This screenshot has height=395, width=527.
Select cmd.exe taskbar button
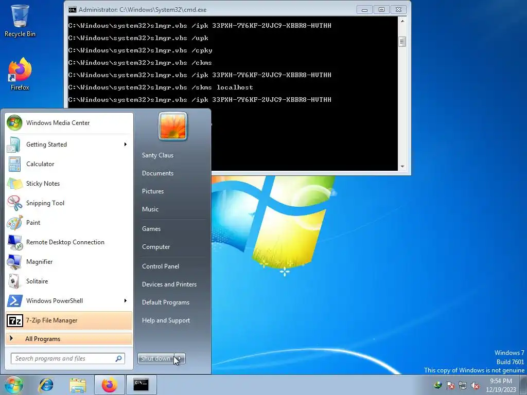point(141,385)
